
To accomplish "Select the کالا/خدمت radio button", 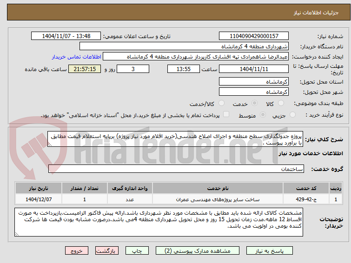I will pos(221,103).
